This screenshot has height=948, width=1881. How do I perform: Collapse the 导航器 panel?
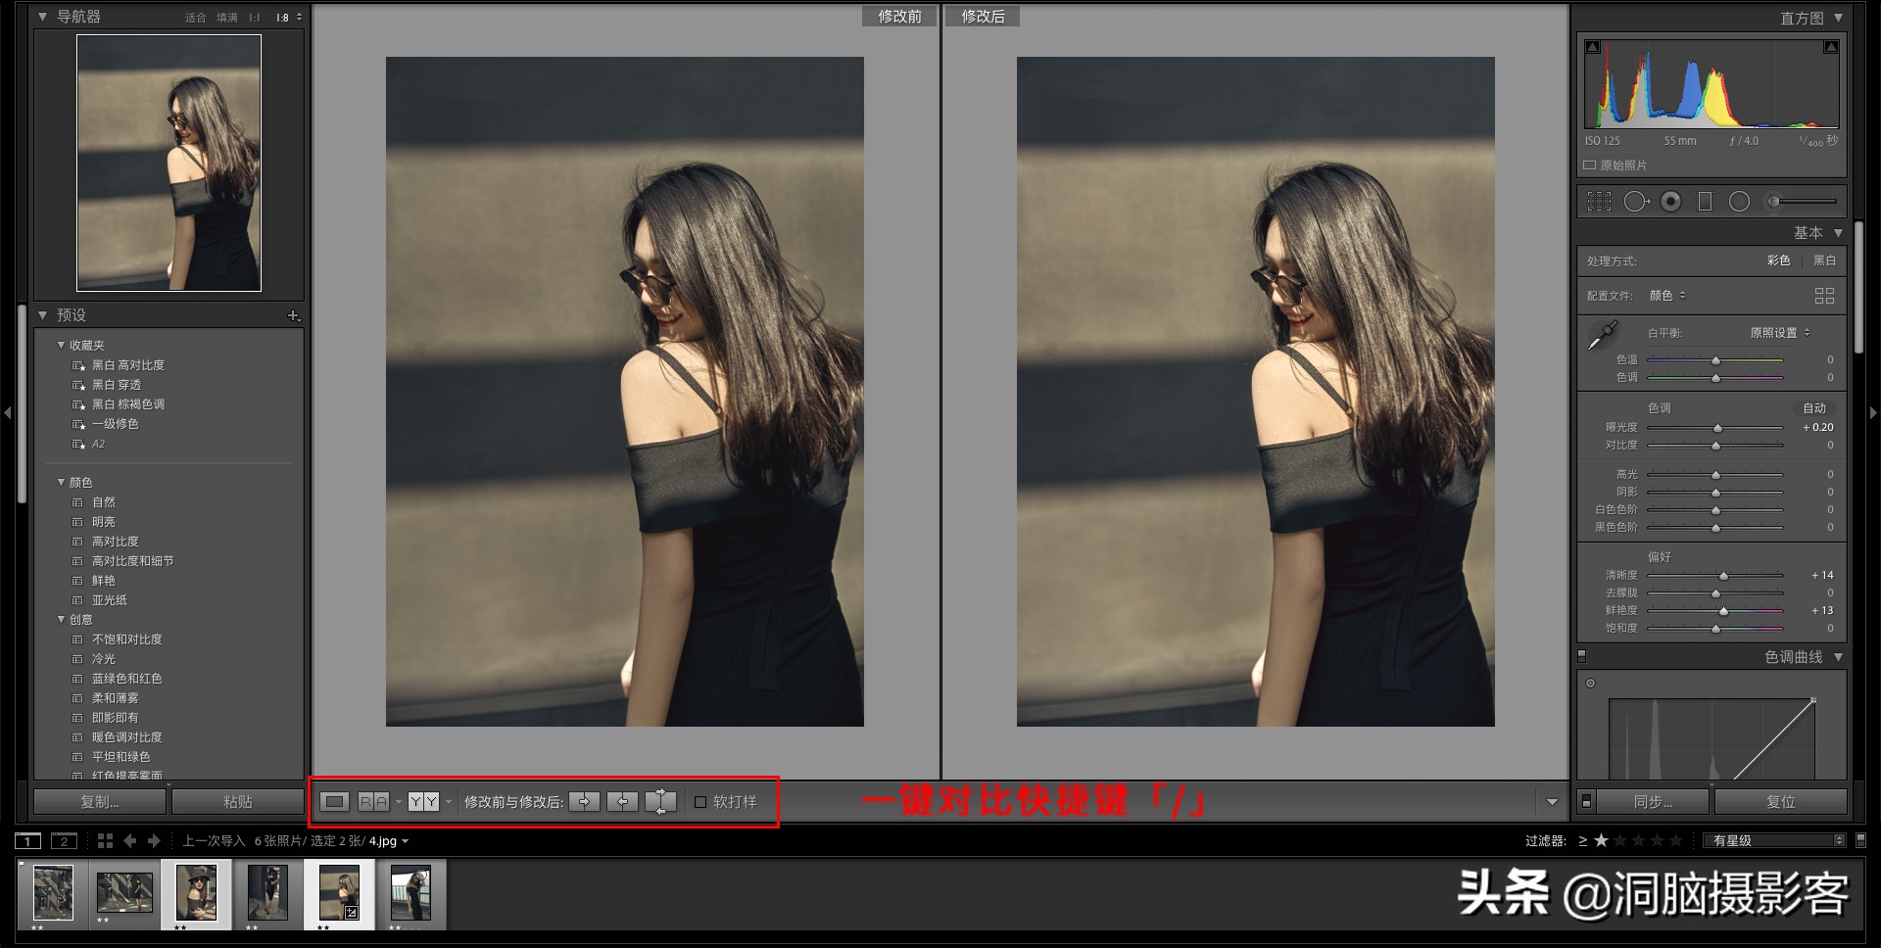(42, 17)
